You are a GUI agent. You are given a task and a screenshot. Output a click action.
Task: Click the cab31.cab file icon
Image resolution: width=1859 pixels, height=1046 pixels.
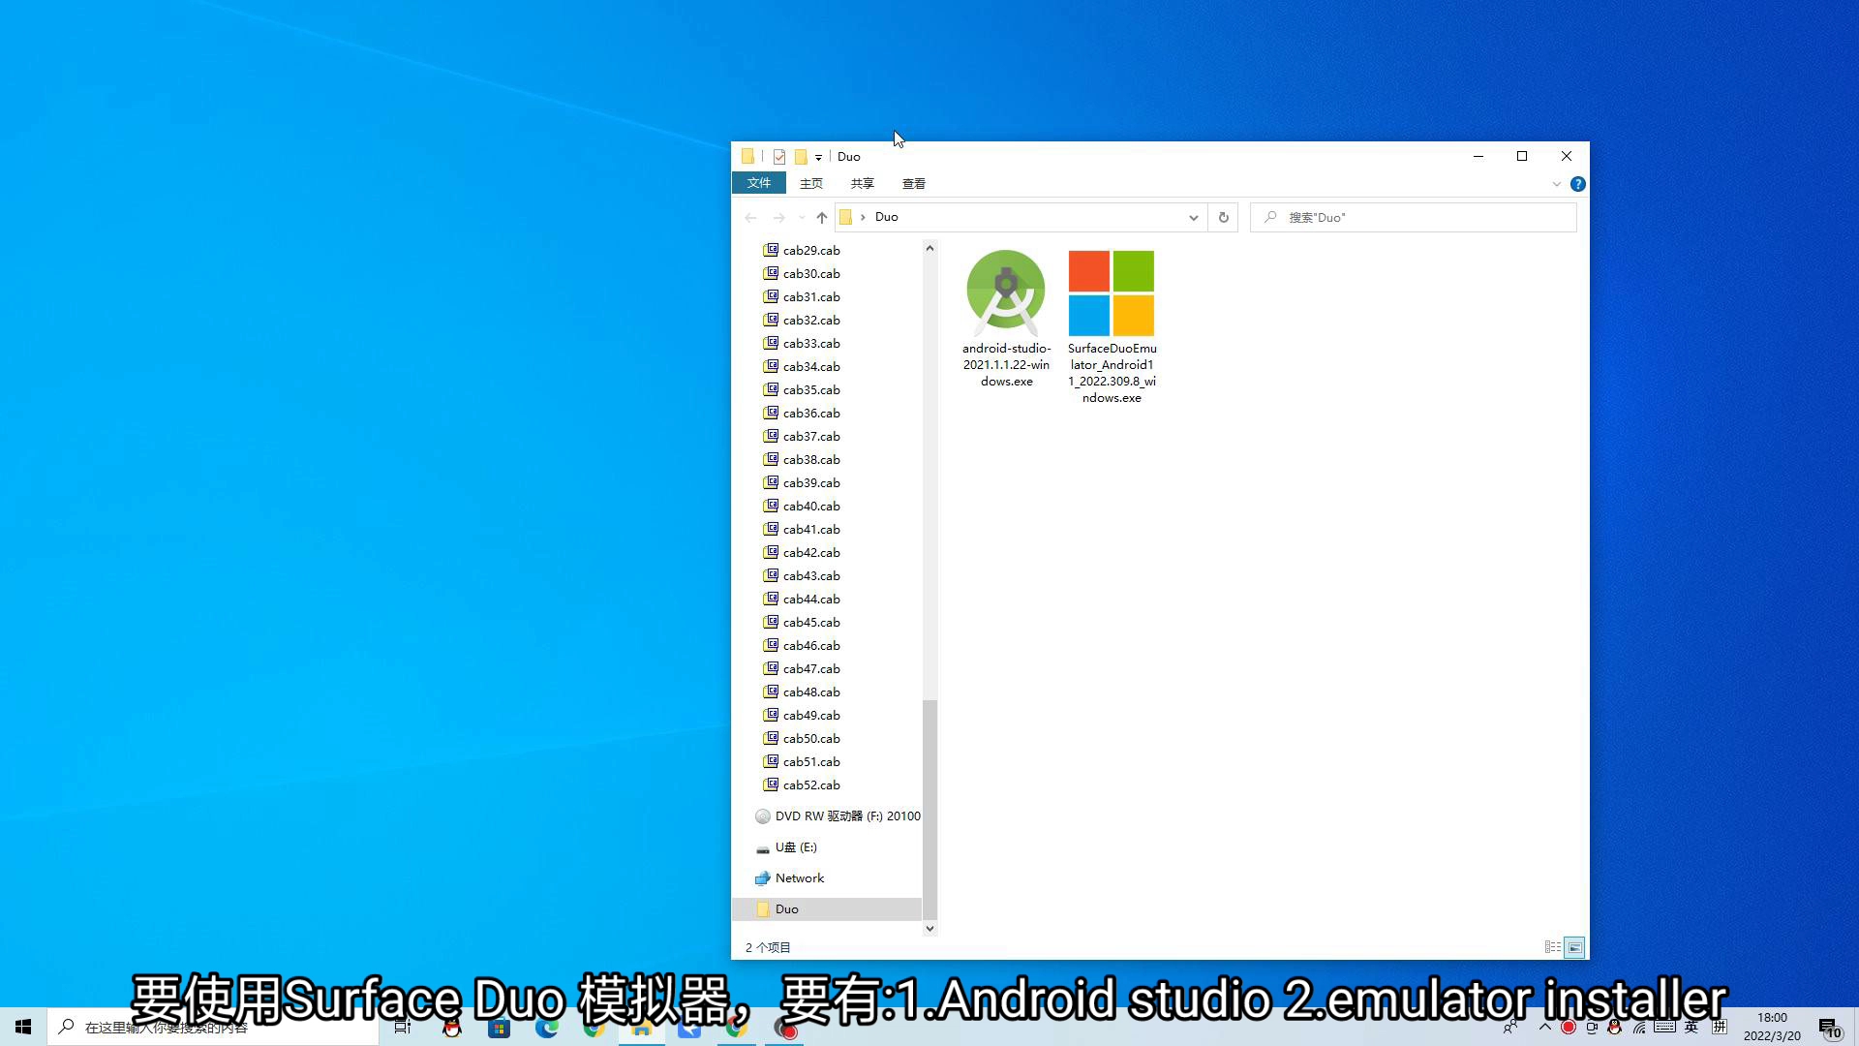click(x=771, y=296)
